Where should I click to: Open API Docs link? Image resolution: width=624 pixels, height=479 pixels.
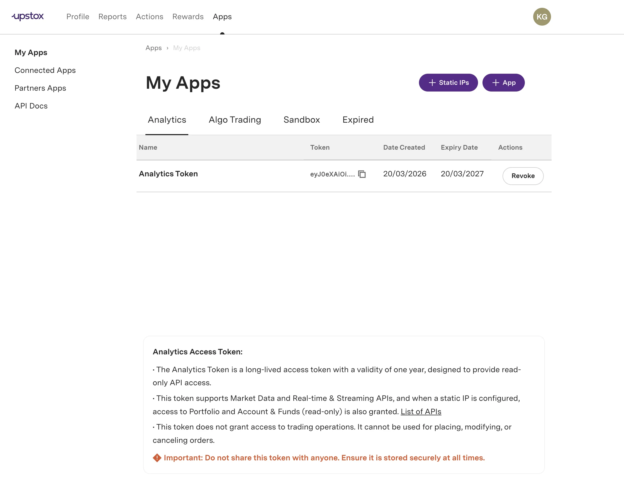[31, 106]
